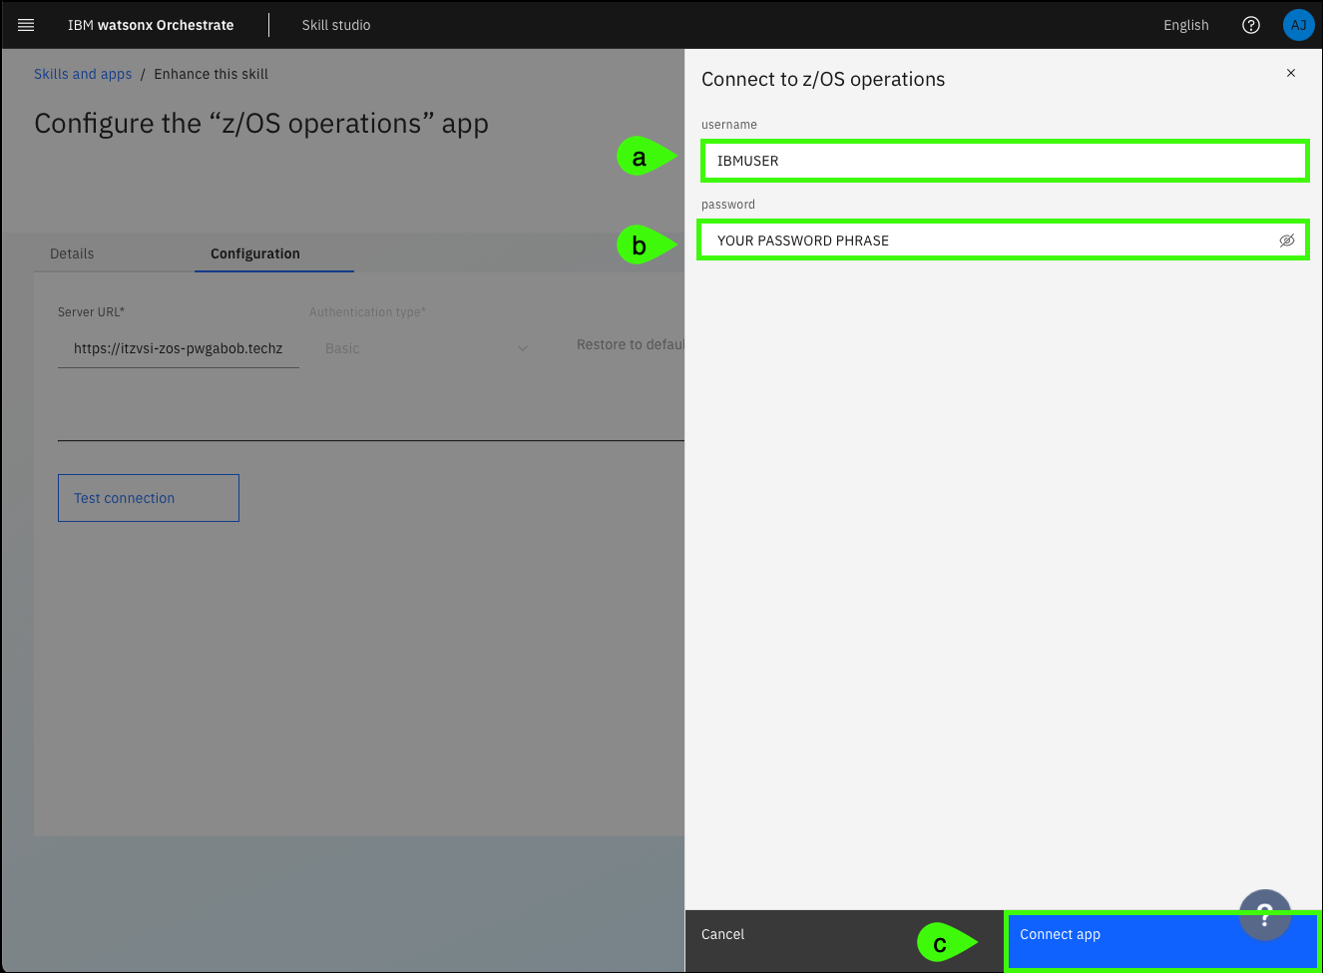The image size is (1323, 974).
Task: Open Skill studio in the header
Action: [335, 25]
